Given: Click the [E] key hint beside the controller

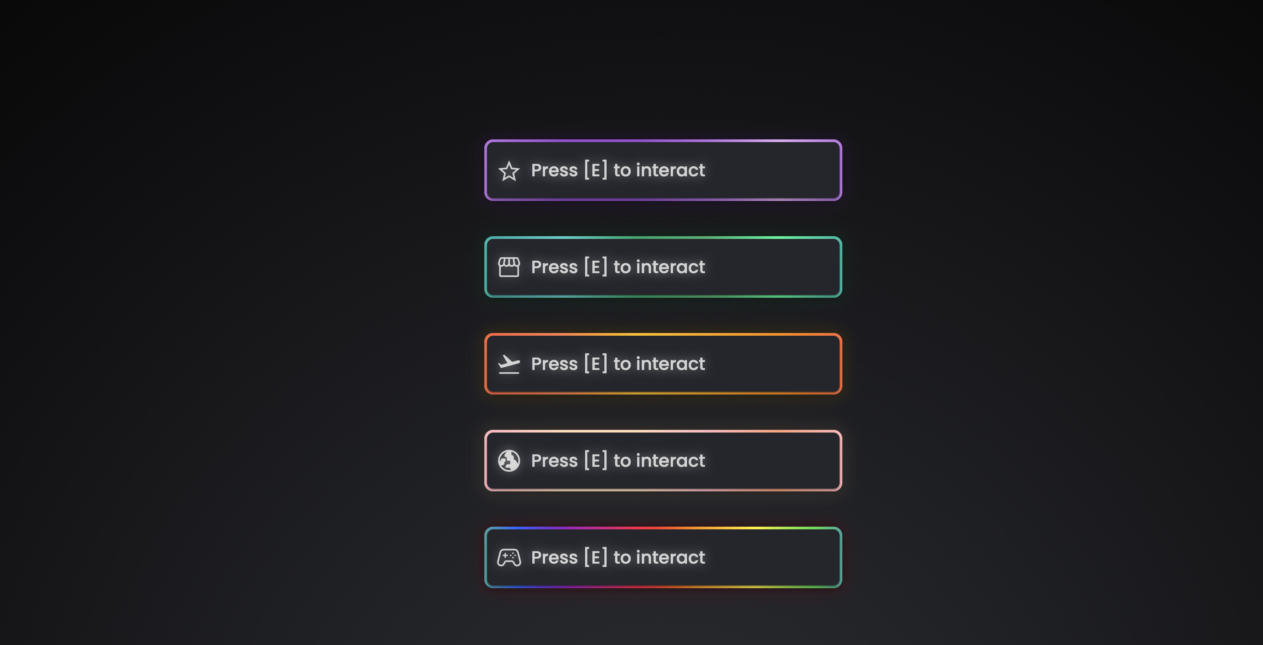Looking at the screenshot, I should (x=595, y=557).
